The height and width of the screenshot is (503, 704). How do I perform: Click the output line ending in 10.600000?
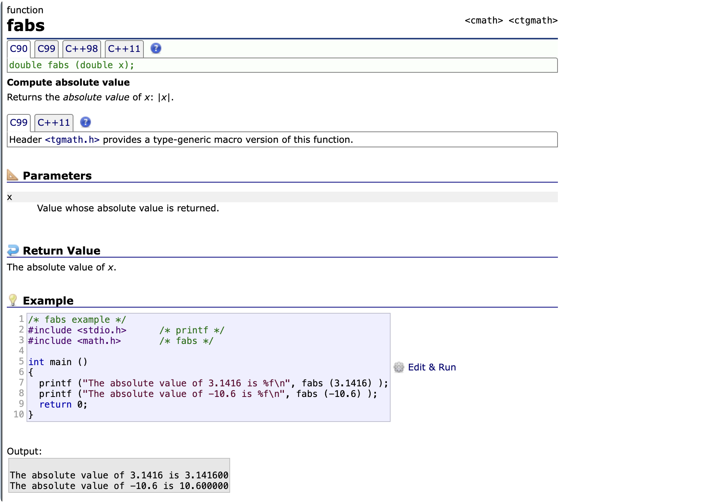tap(119, 486)
